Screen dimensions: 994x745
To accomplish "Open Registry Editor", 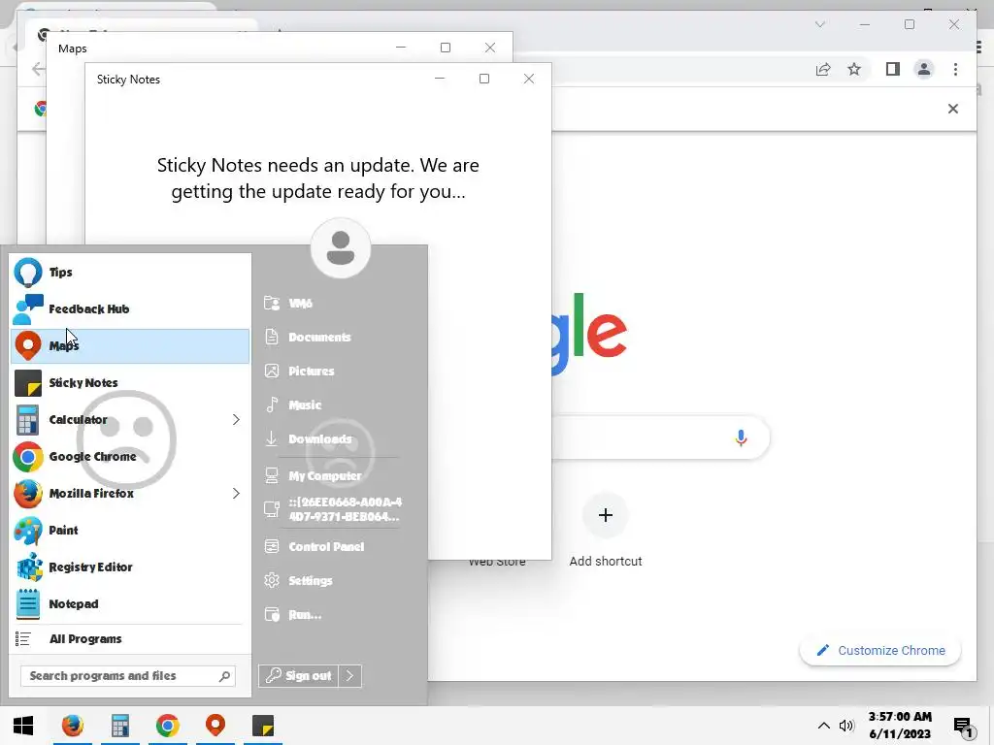I will (130, 567).
